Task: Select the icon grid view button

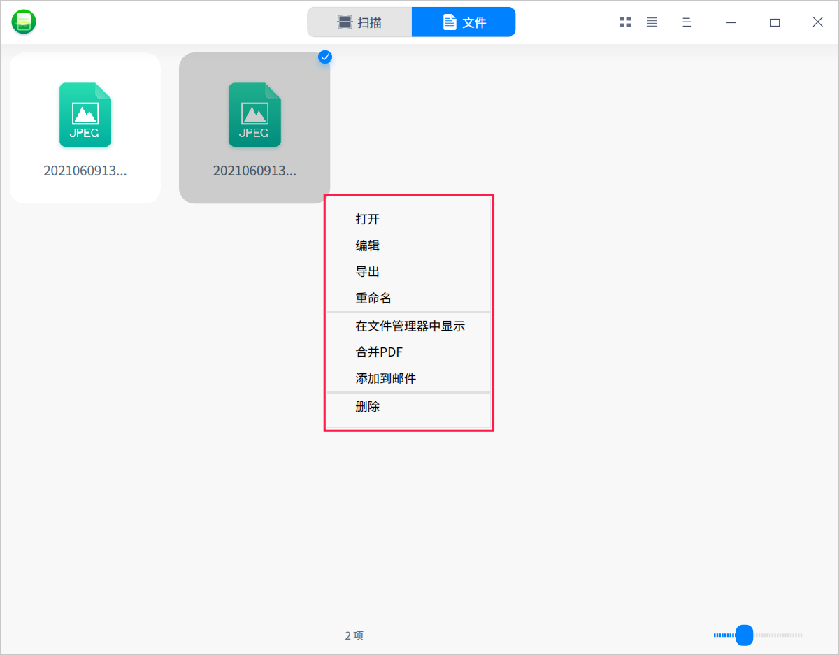Action: coord(625,22)
